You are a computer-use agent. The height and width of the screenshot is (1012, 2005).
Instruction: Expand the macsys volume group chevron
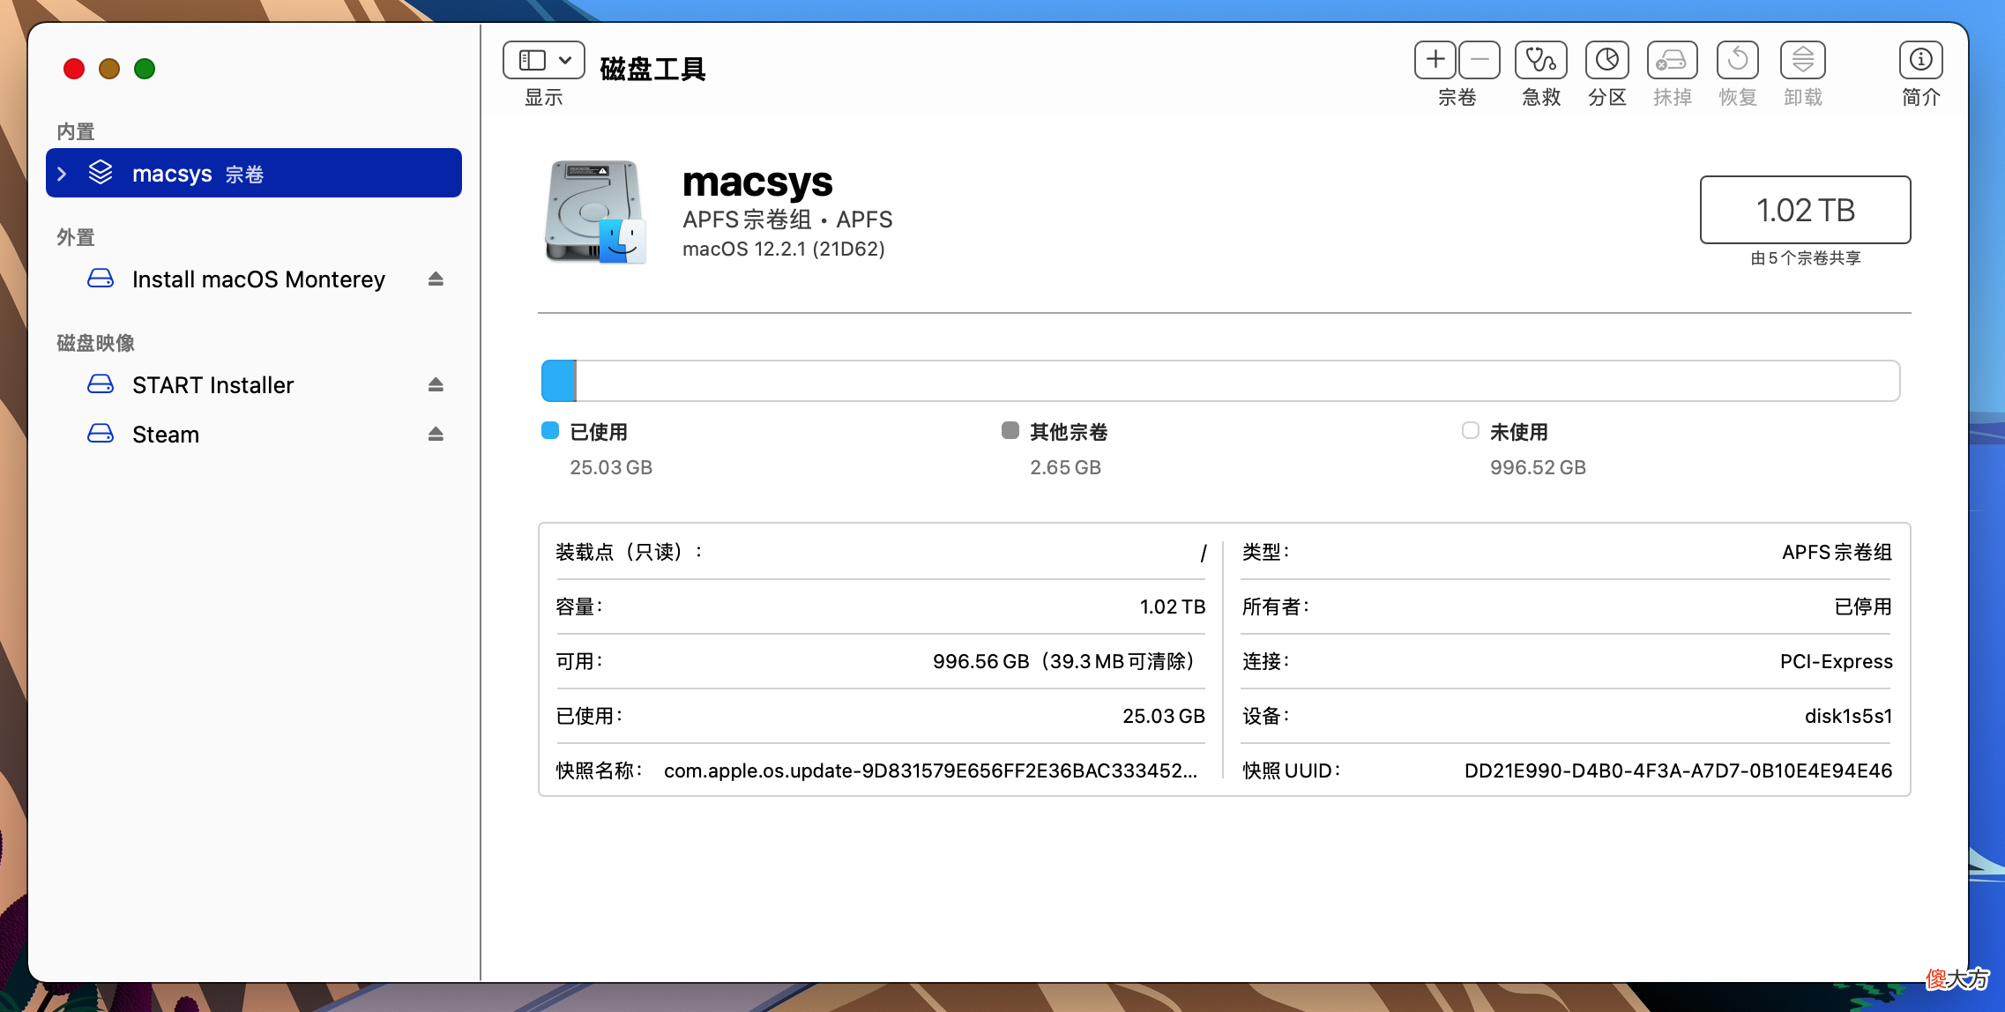[x=62, y=174]
